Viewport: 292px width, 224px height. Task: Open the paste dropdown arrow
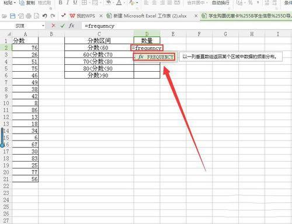coord(15,3)
